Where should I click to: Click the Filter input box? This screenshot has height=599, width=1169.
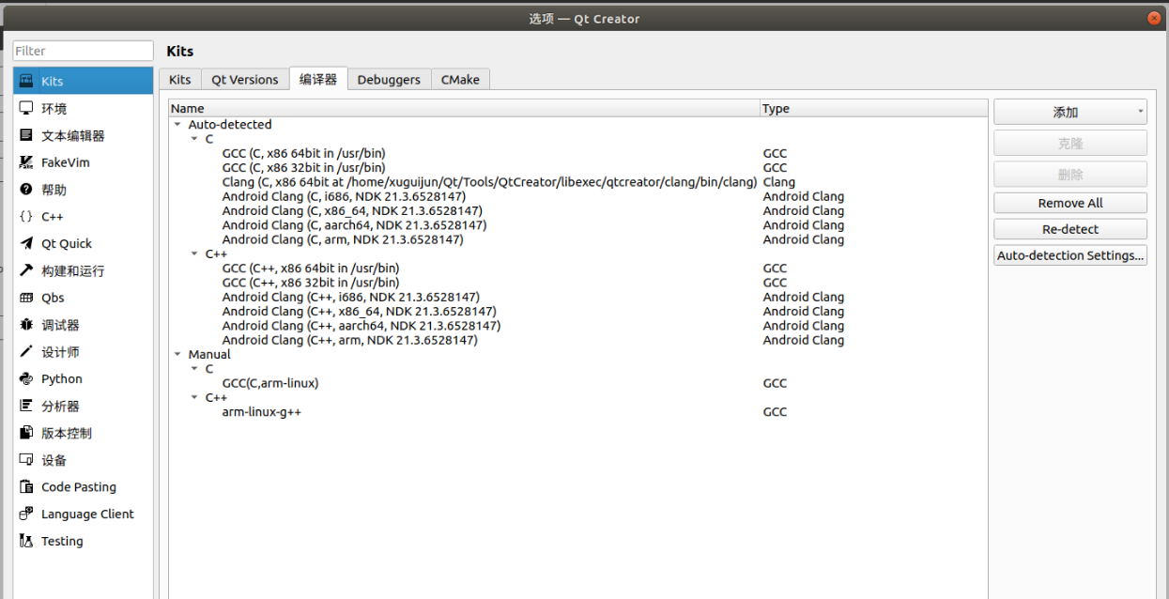coord(83,50)
